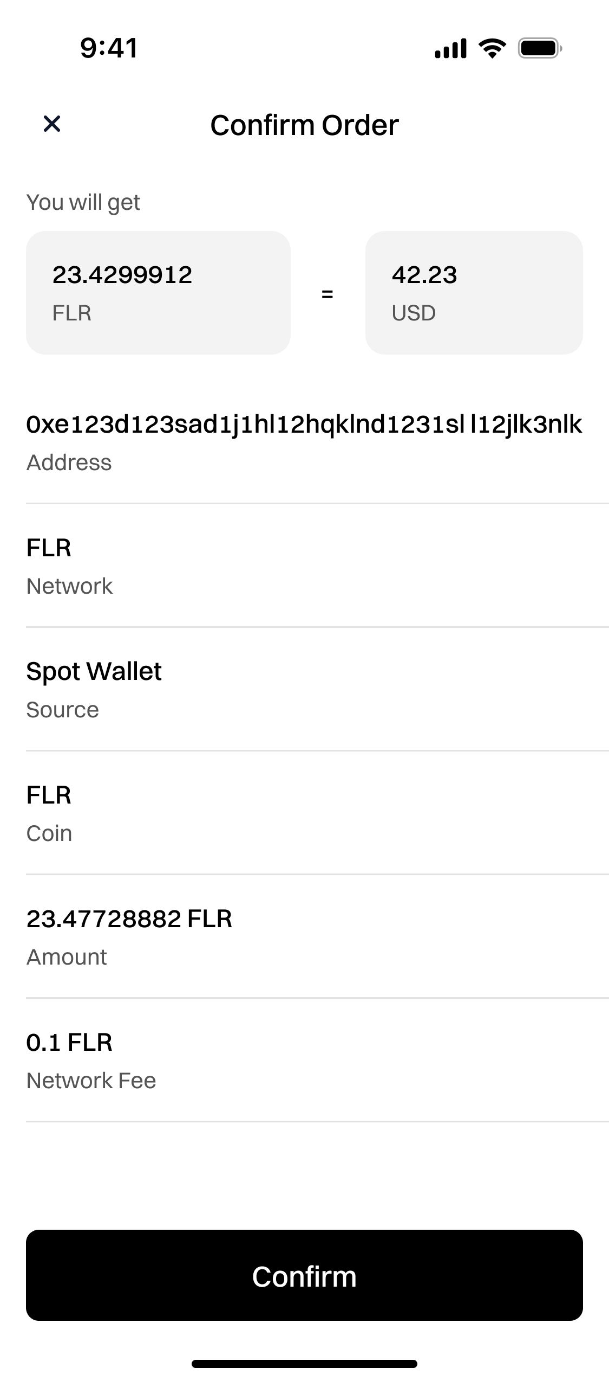
Task: Tap the 23.4299912 FLR amount box
Action: pyautogui.click(x=158, y=293)
